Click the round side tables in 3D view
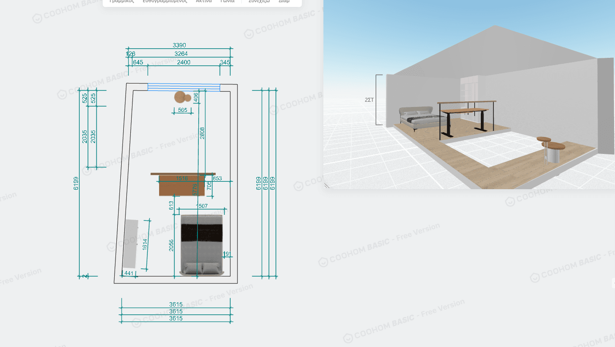This screenshot has height=347, width=615. (x=551, y=150)
